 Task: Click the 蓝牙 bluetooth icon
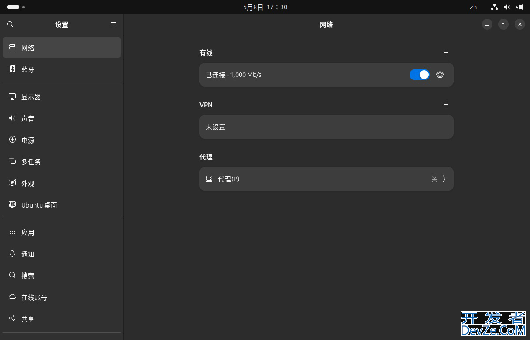pos(12,69)
